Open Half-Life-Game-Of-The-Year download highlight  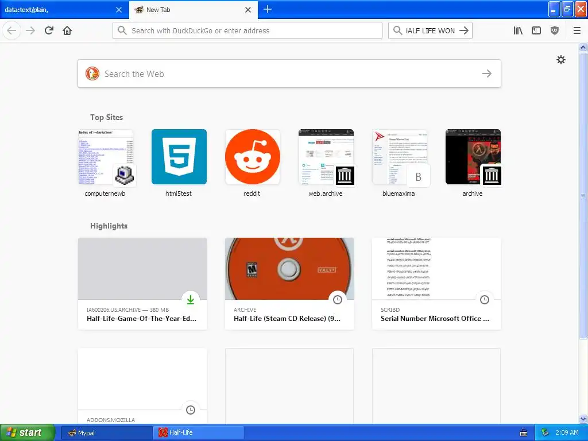pos(142,284)
